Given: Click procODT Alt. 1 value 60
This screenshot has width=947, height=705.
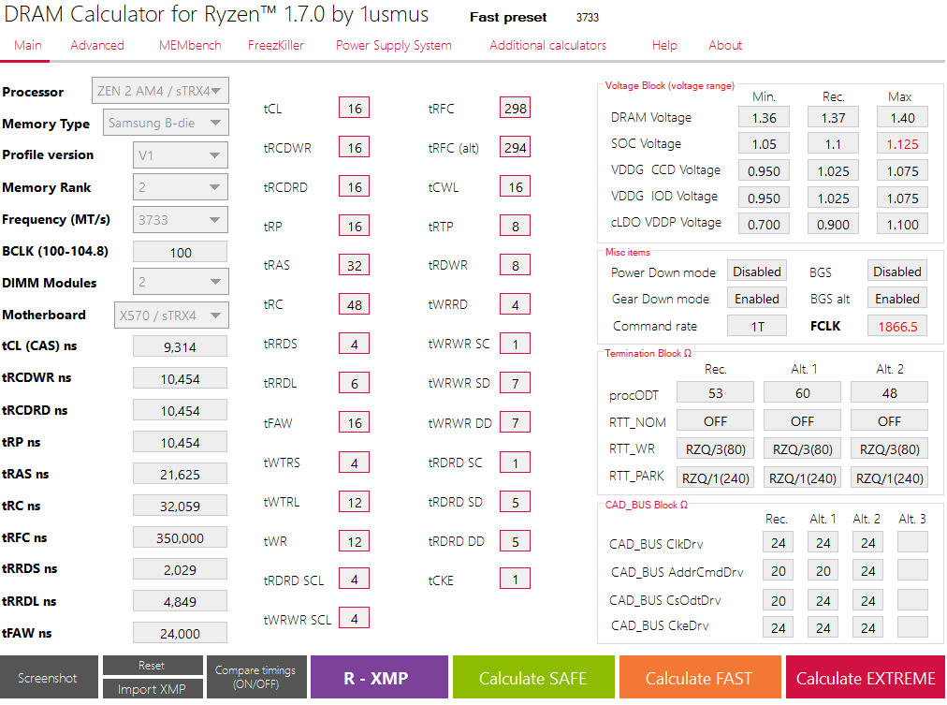Looking at the screenshot, I should pos(802,392).
